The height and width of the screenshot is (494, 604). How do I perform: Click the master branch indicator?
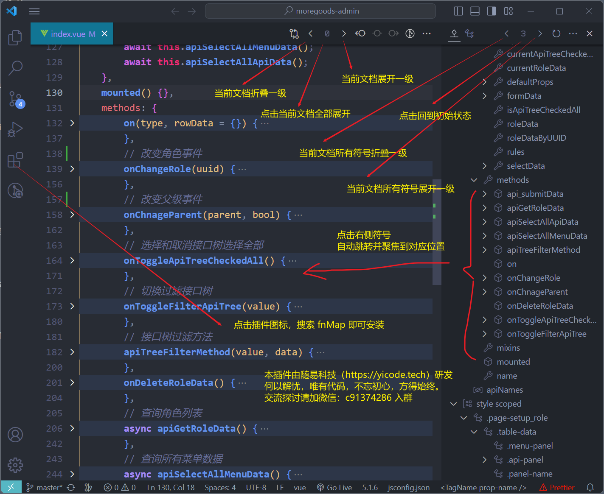[x=44, y=487]
